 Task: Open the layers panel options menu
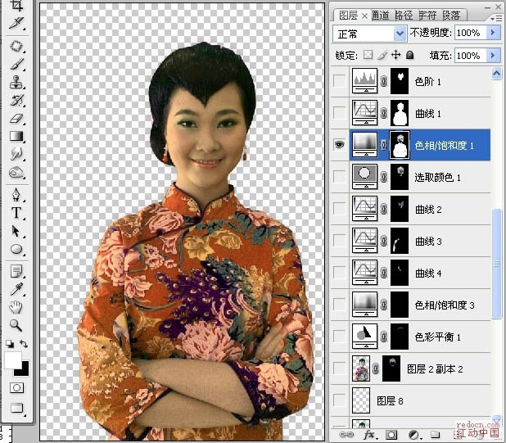pyautogui.click(x=497, y=19)
